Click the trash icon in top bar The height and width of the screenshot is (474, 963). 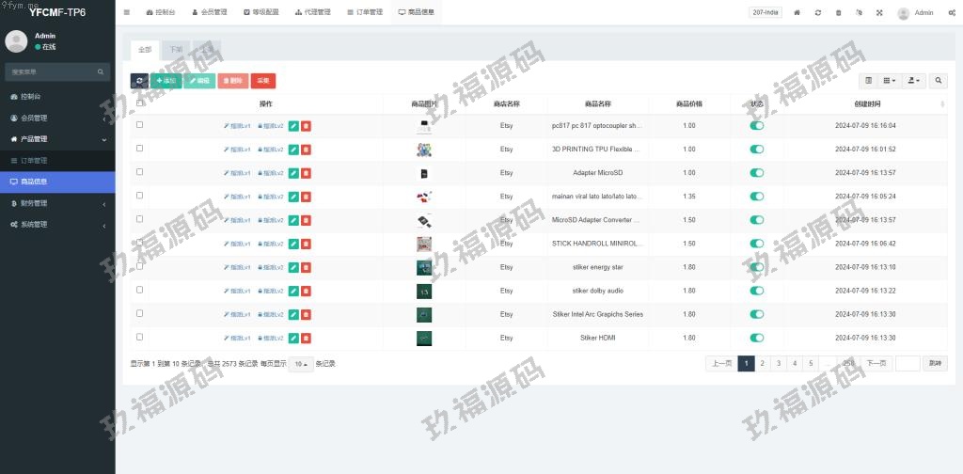(838, 12)
